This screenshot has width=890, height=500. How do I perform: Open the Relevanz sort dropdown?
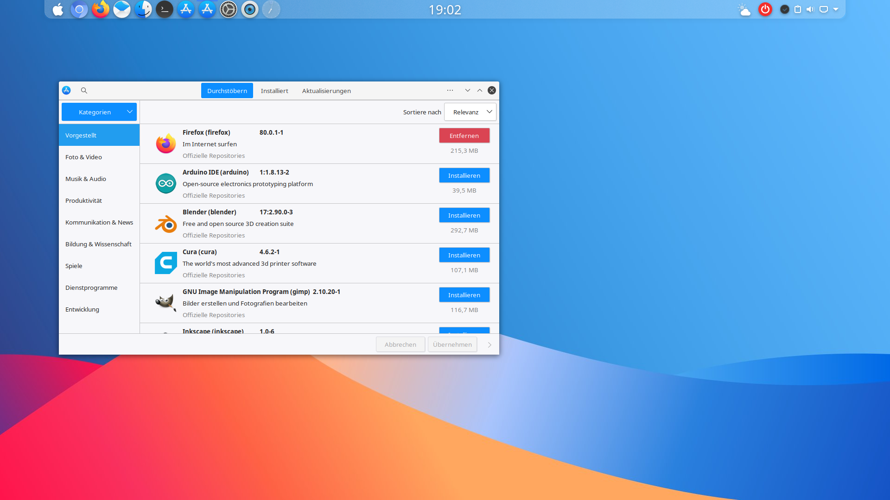(470, 112)
